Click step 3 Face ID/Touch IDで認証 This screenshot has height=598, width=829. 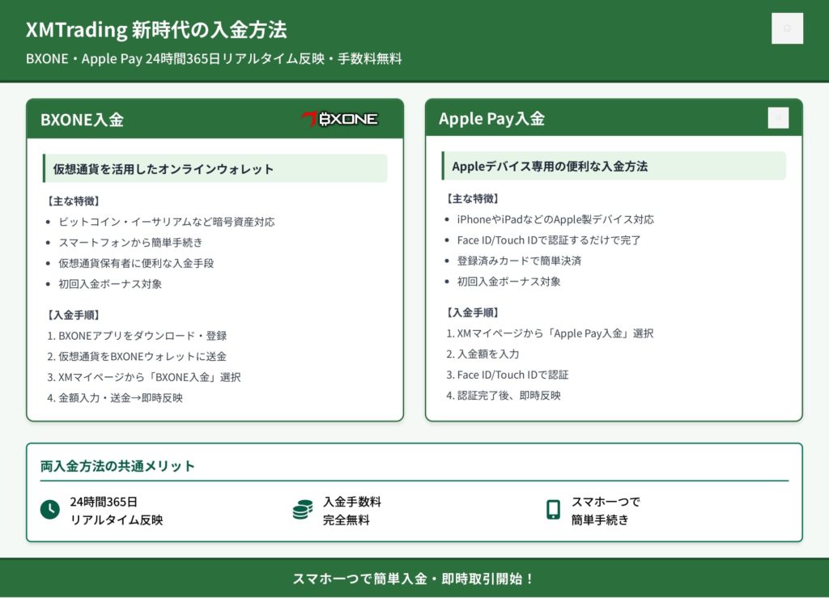[508, 375]
